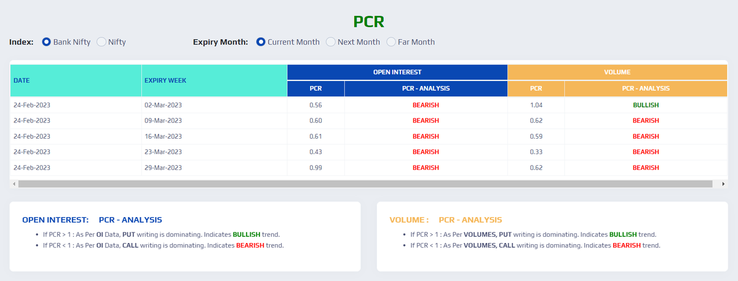Click the horizontal scrollbar left arrow
Image resolution: width=738 pixels, height=281 pixels.
(14, 183)
